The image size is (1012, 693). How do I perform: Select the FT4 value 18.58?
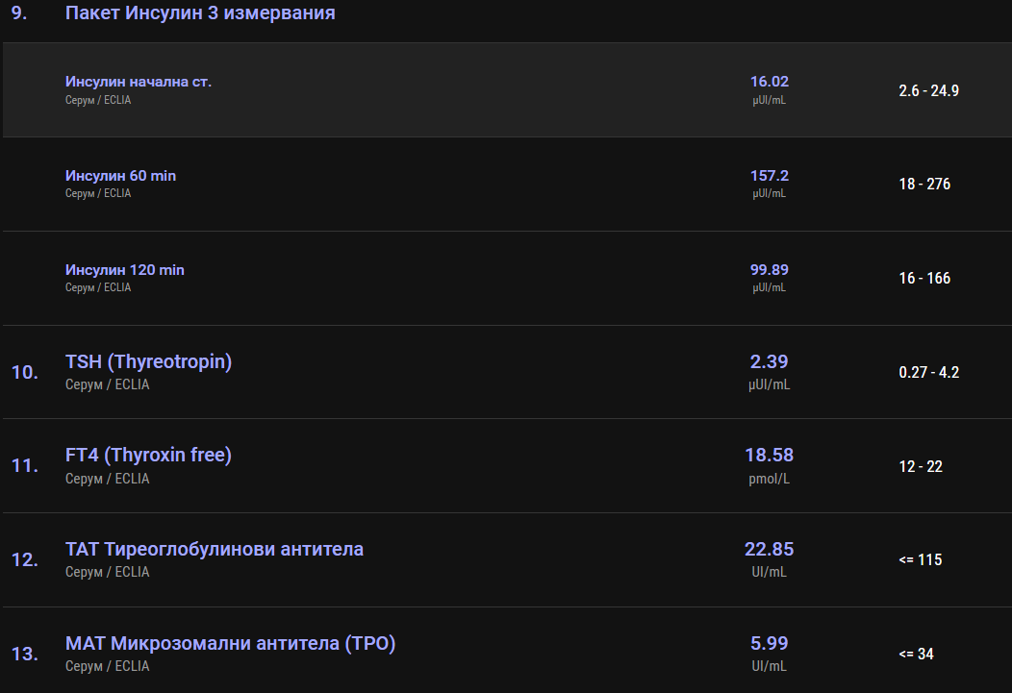click(769, 456)
